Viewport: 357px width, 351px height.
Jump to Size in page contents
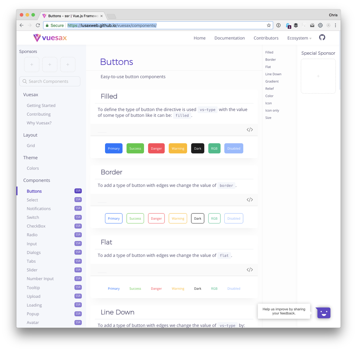268,118
